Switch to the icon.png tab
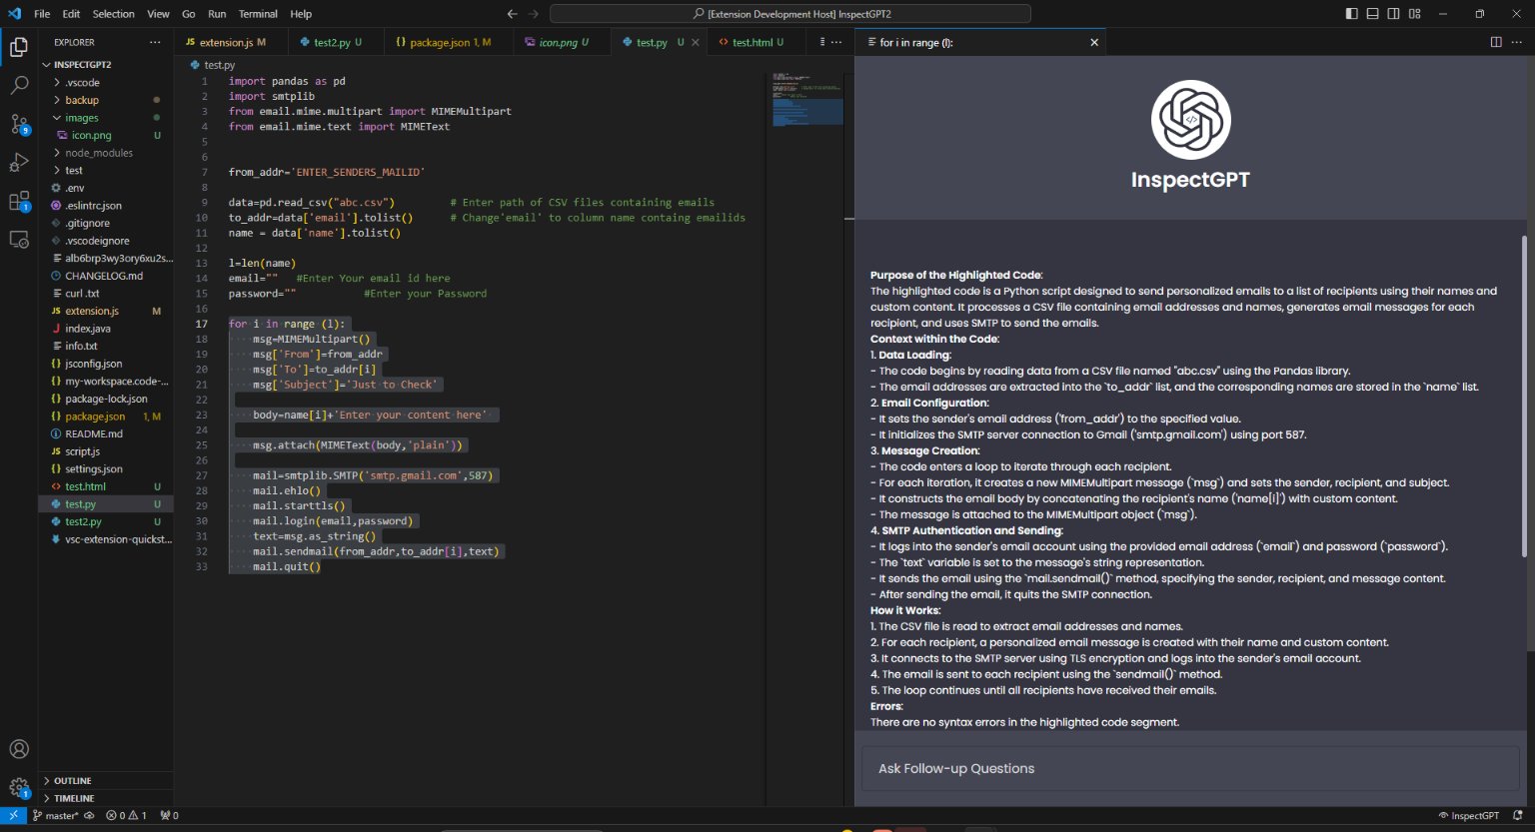1535x832 pixels. 561,42
